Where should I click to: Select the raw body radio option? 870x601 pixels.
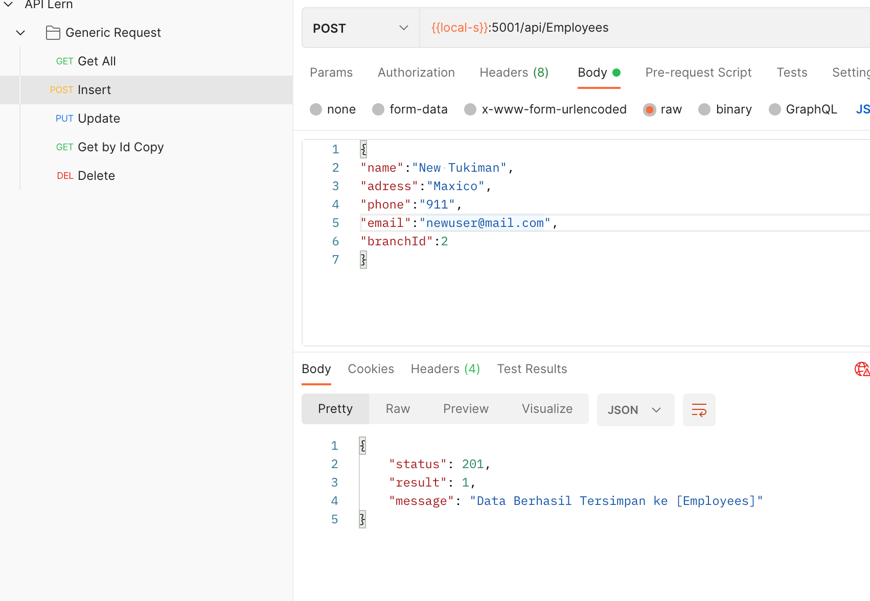[649, 109]
